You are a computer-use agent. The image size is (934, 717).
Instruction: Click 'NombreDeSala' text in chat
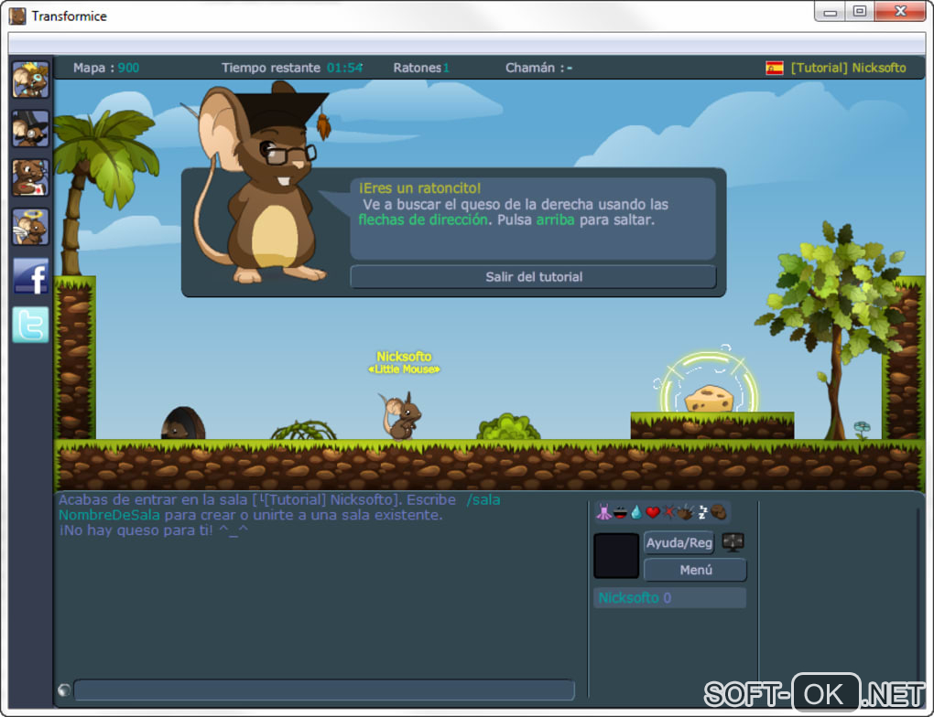[109, 515]
